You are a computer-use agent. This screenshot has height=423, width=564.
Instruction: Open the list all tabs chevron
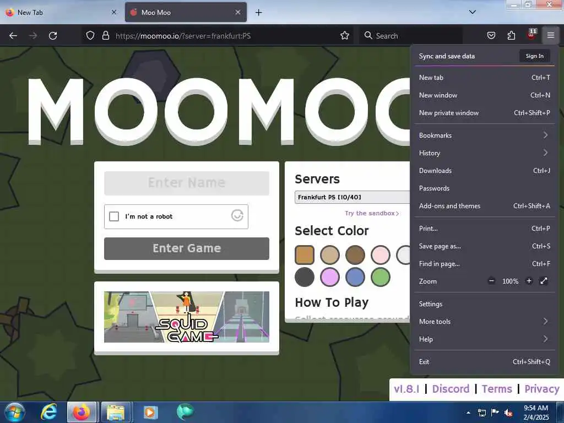[x=473, y=12]
